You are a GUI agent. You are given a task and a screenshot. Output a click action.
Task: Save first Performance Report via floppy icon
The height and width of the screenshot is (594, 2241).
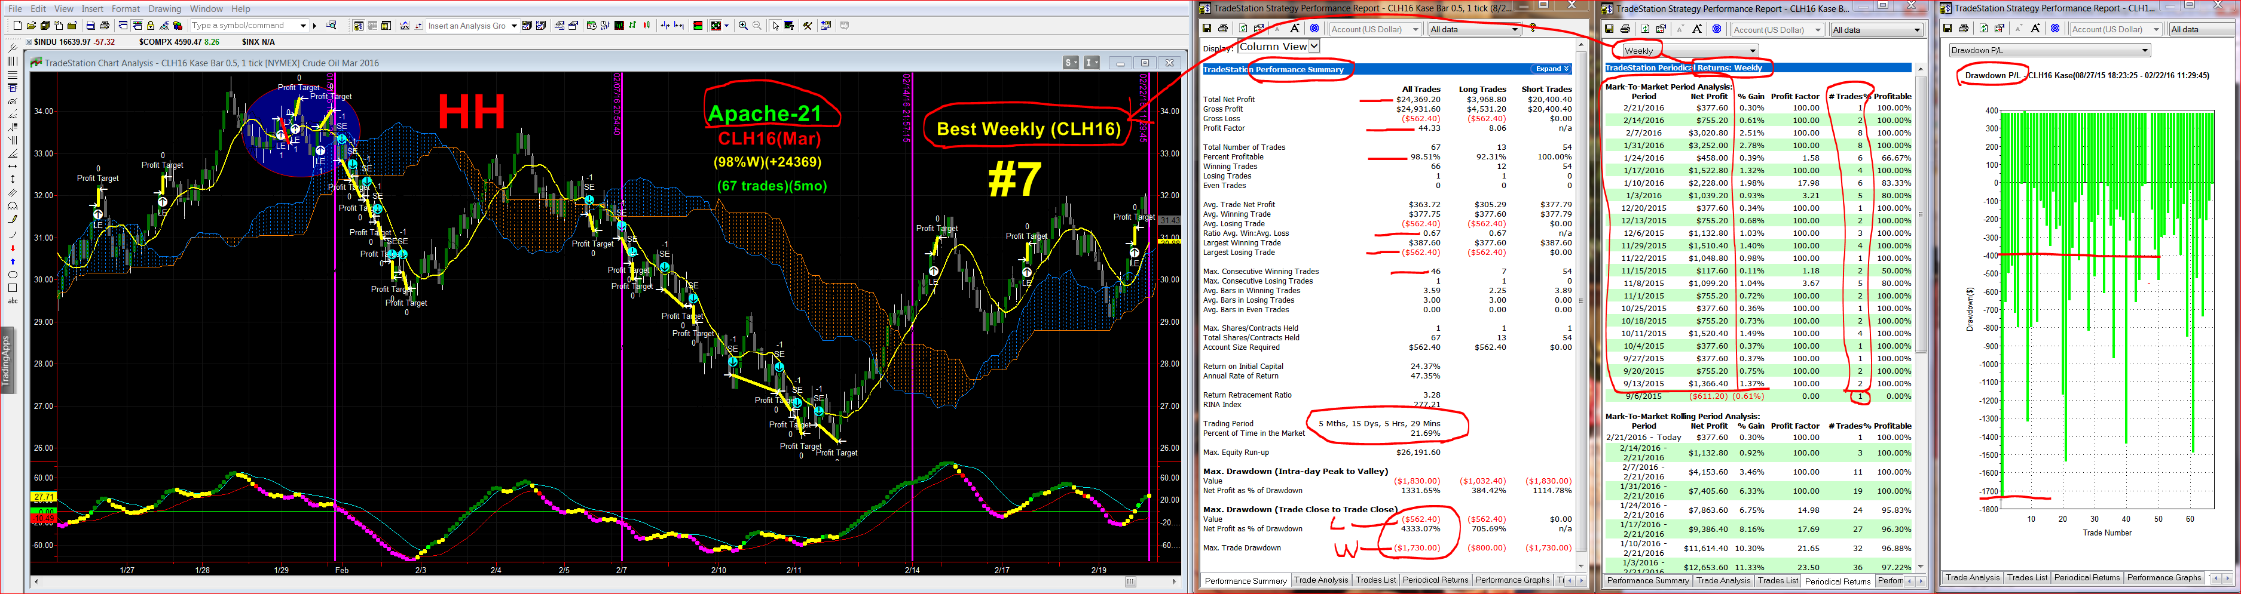1207,29
